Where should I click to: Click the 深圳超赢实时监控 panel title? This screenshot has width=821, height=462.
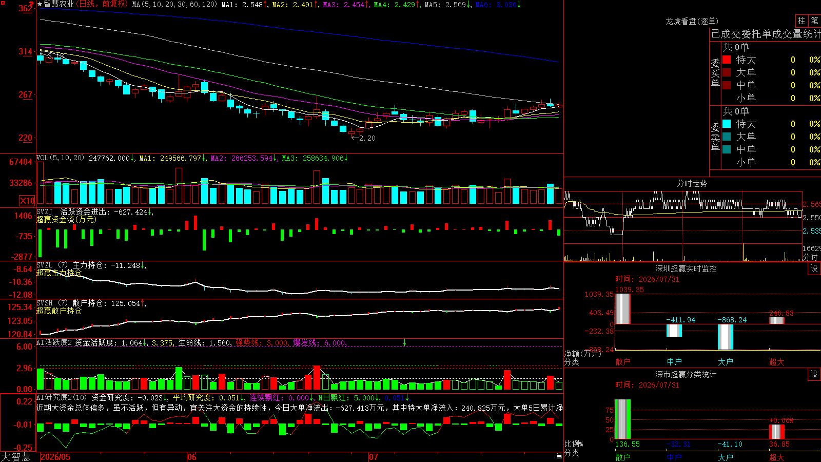click(x=686, y=268)
